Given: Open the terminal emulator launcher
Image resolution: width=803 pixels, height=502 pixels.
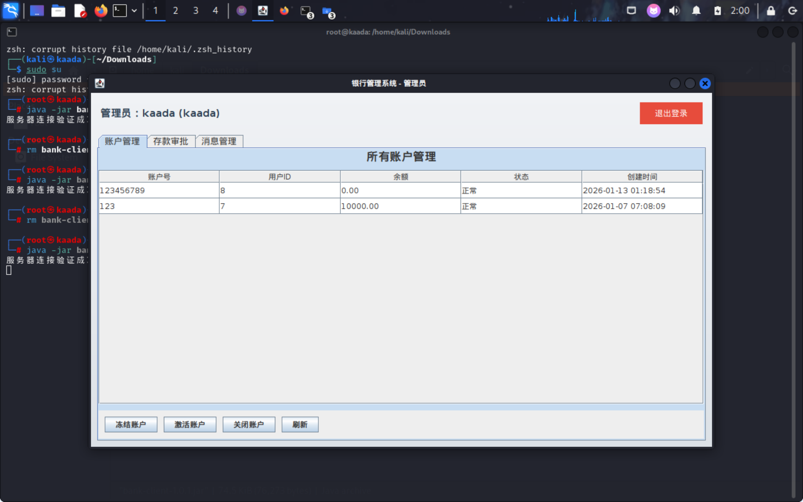Looking at the screenshot, I should (x=120, y=10).
